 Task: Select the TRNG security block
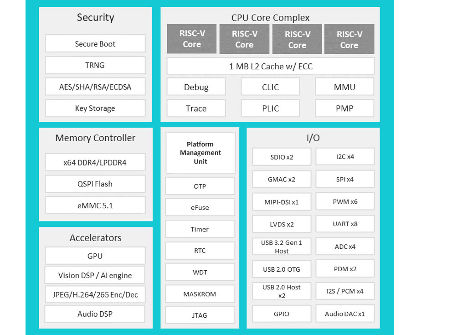click(95, 65)
